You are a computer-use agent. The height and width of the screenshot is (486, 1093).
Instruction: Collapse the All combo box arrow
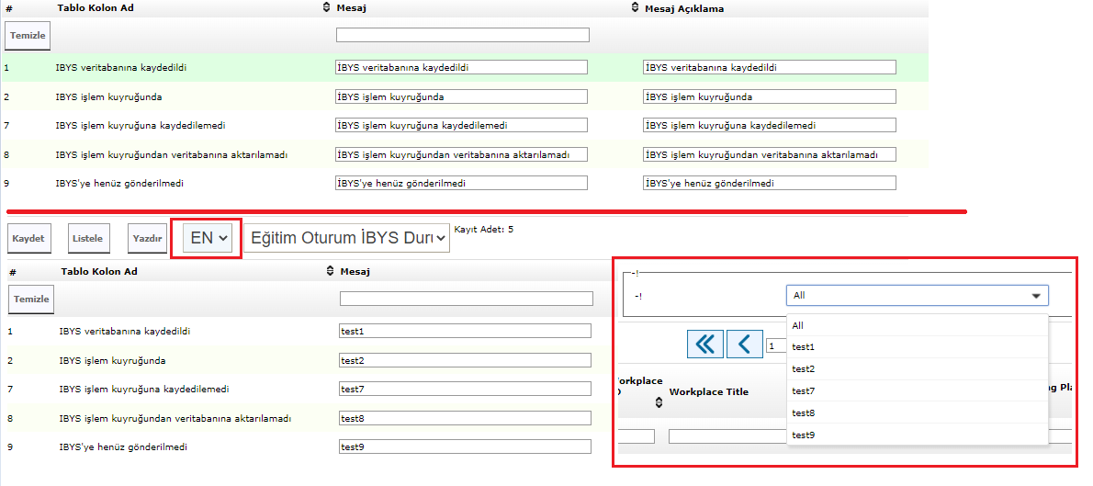1036,296
